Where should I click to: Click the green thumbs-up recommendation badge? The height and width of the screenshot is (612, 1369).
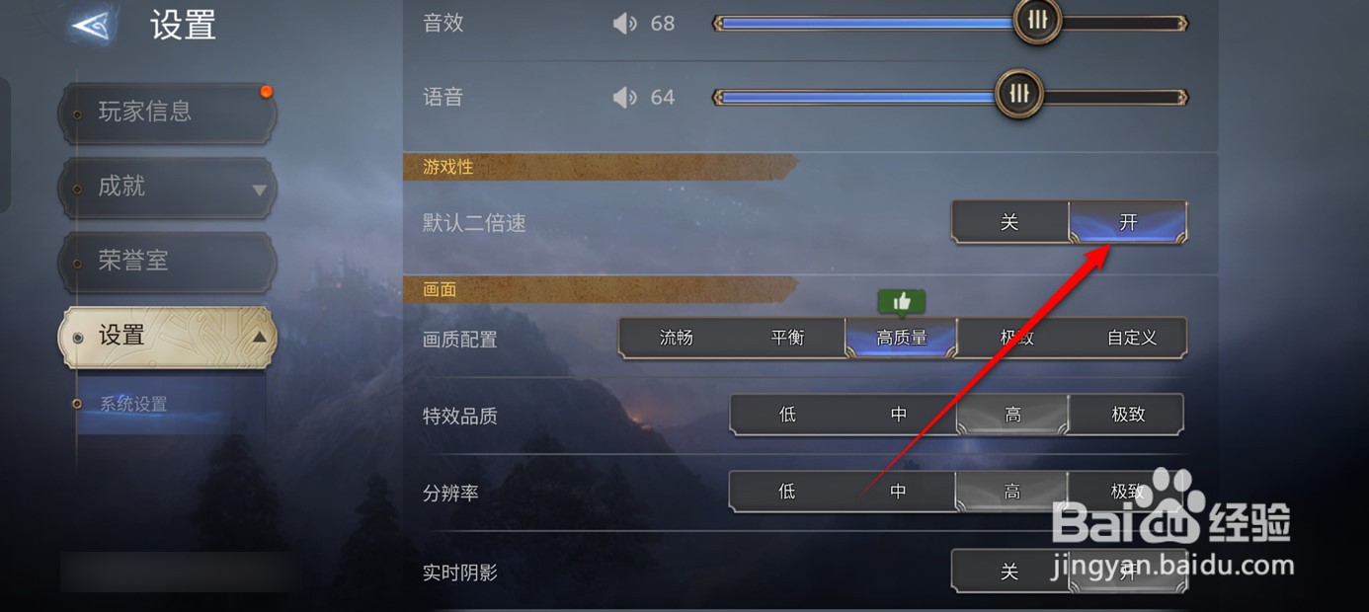click(x=901, y=302)
